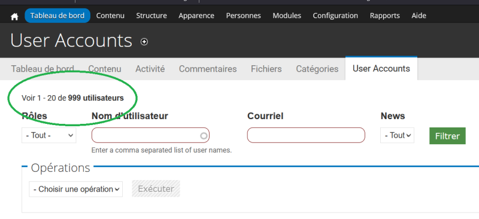Screen dimensions: 479x219
Task: Focus the Nom d'utilisateur text field
Action: 150,135
